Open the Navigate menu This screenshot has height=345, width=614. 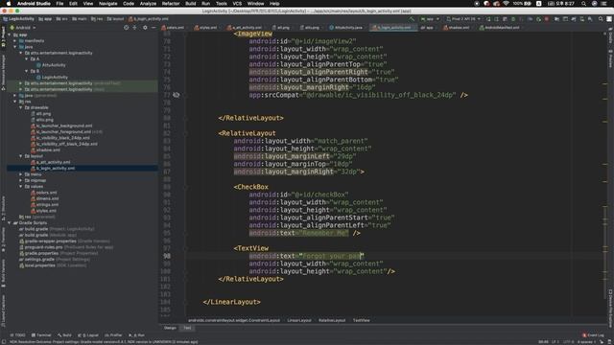coord(107,3)
